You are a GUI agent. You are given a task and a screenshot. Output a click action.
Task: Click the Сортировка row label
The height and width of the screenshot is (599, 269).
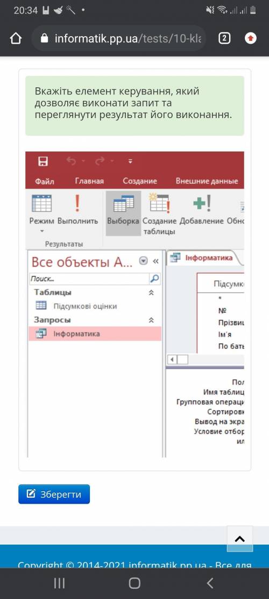(225, 412)
